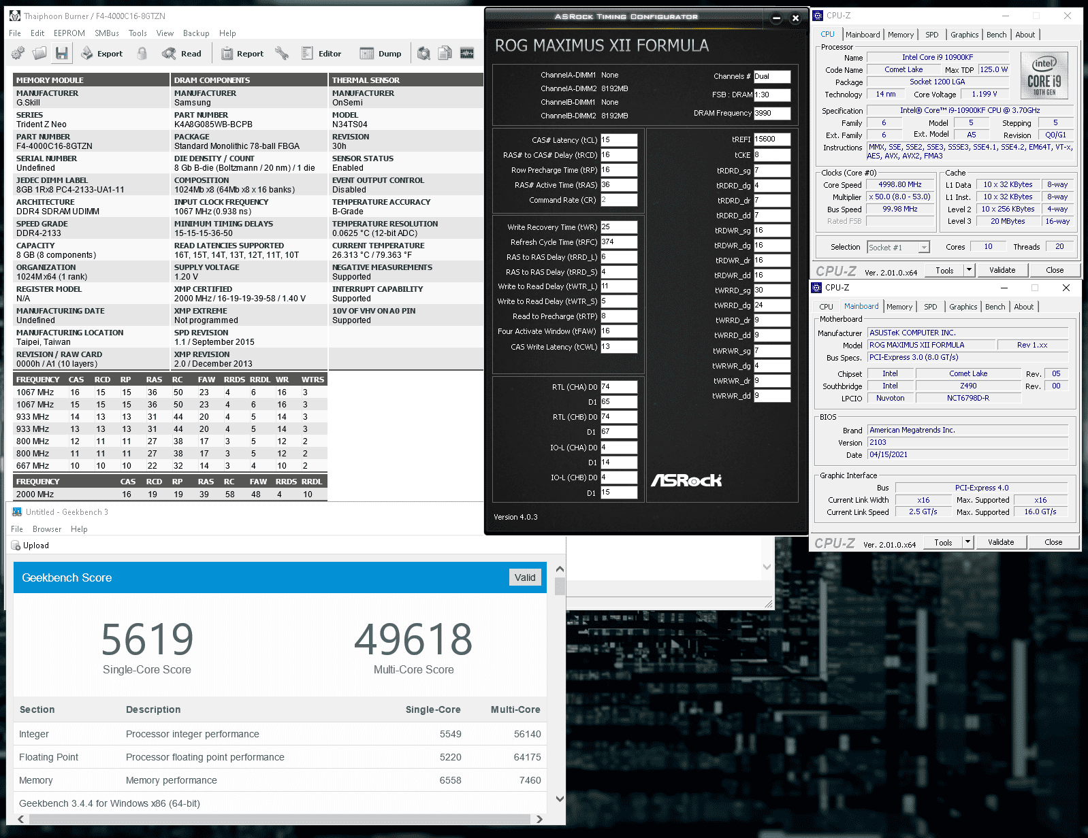
Task: Click Tools button in lower CPU-Z
Action: 943,542
